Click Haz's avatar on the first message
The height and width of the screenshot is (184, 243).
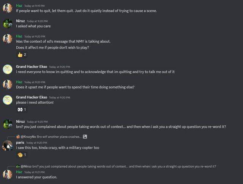(8, 8)
